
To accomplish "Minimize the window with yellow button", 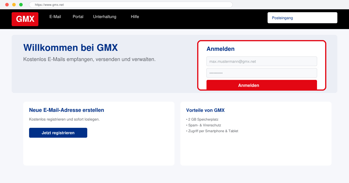I will pos(14,5).
